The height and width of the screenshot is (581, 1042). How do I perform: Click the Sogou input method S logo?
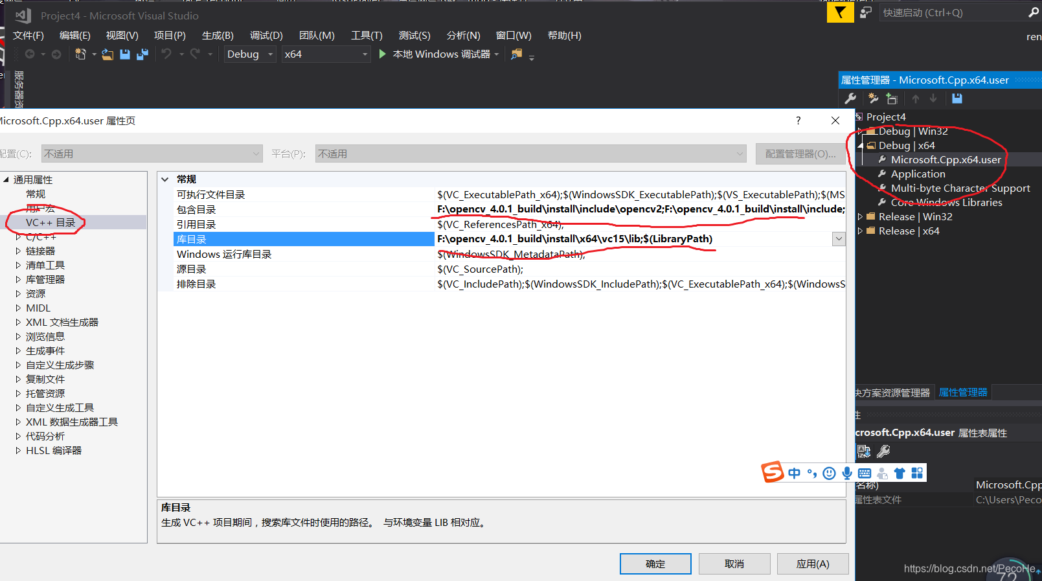coord(773,472)
